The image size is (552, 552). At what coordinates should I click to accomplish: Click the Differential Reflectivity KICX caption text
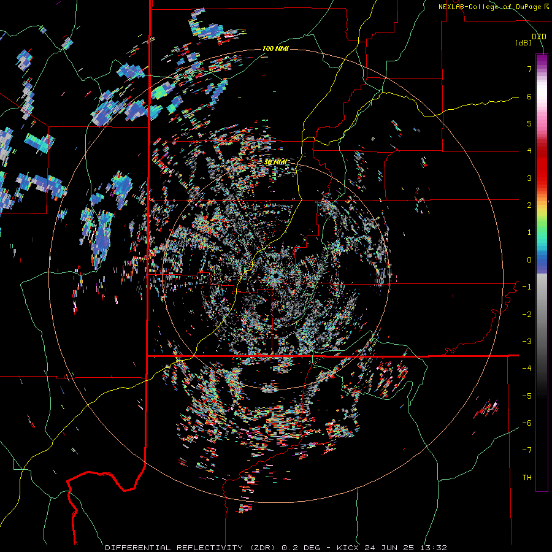[x=276, y=548]
